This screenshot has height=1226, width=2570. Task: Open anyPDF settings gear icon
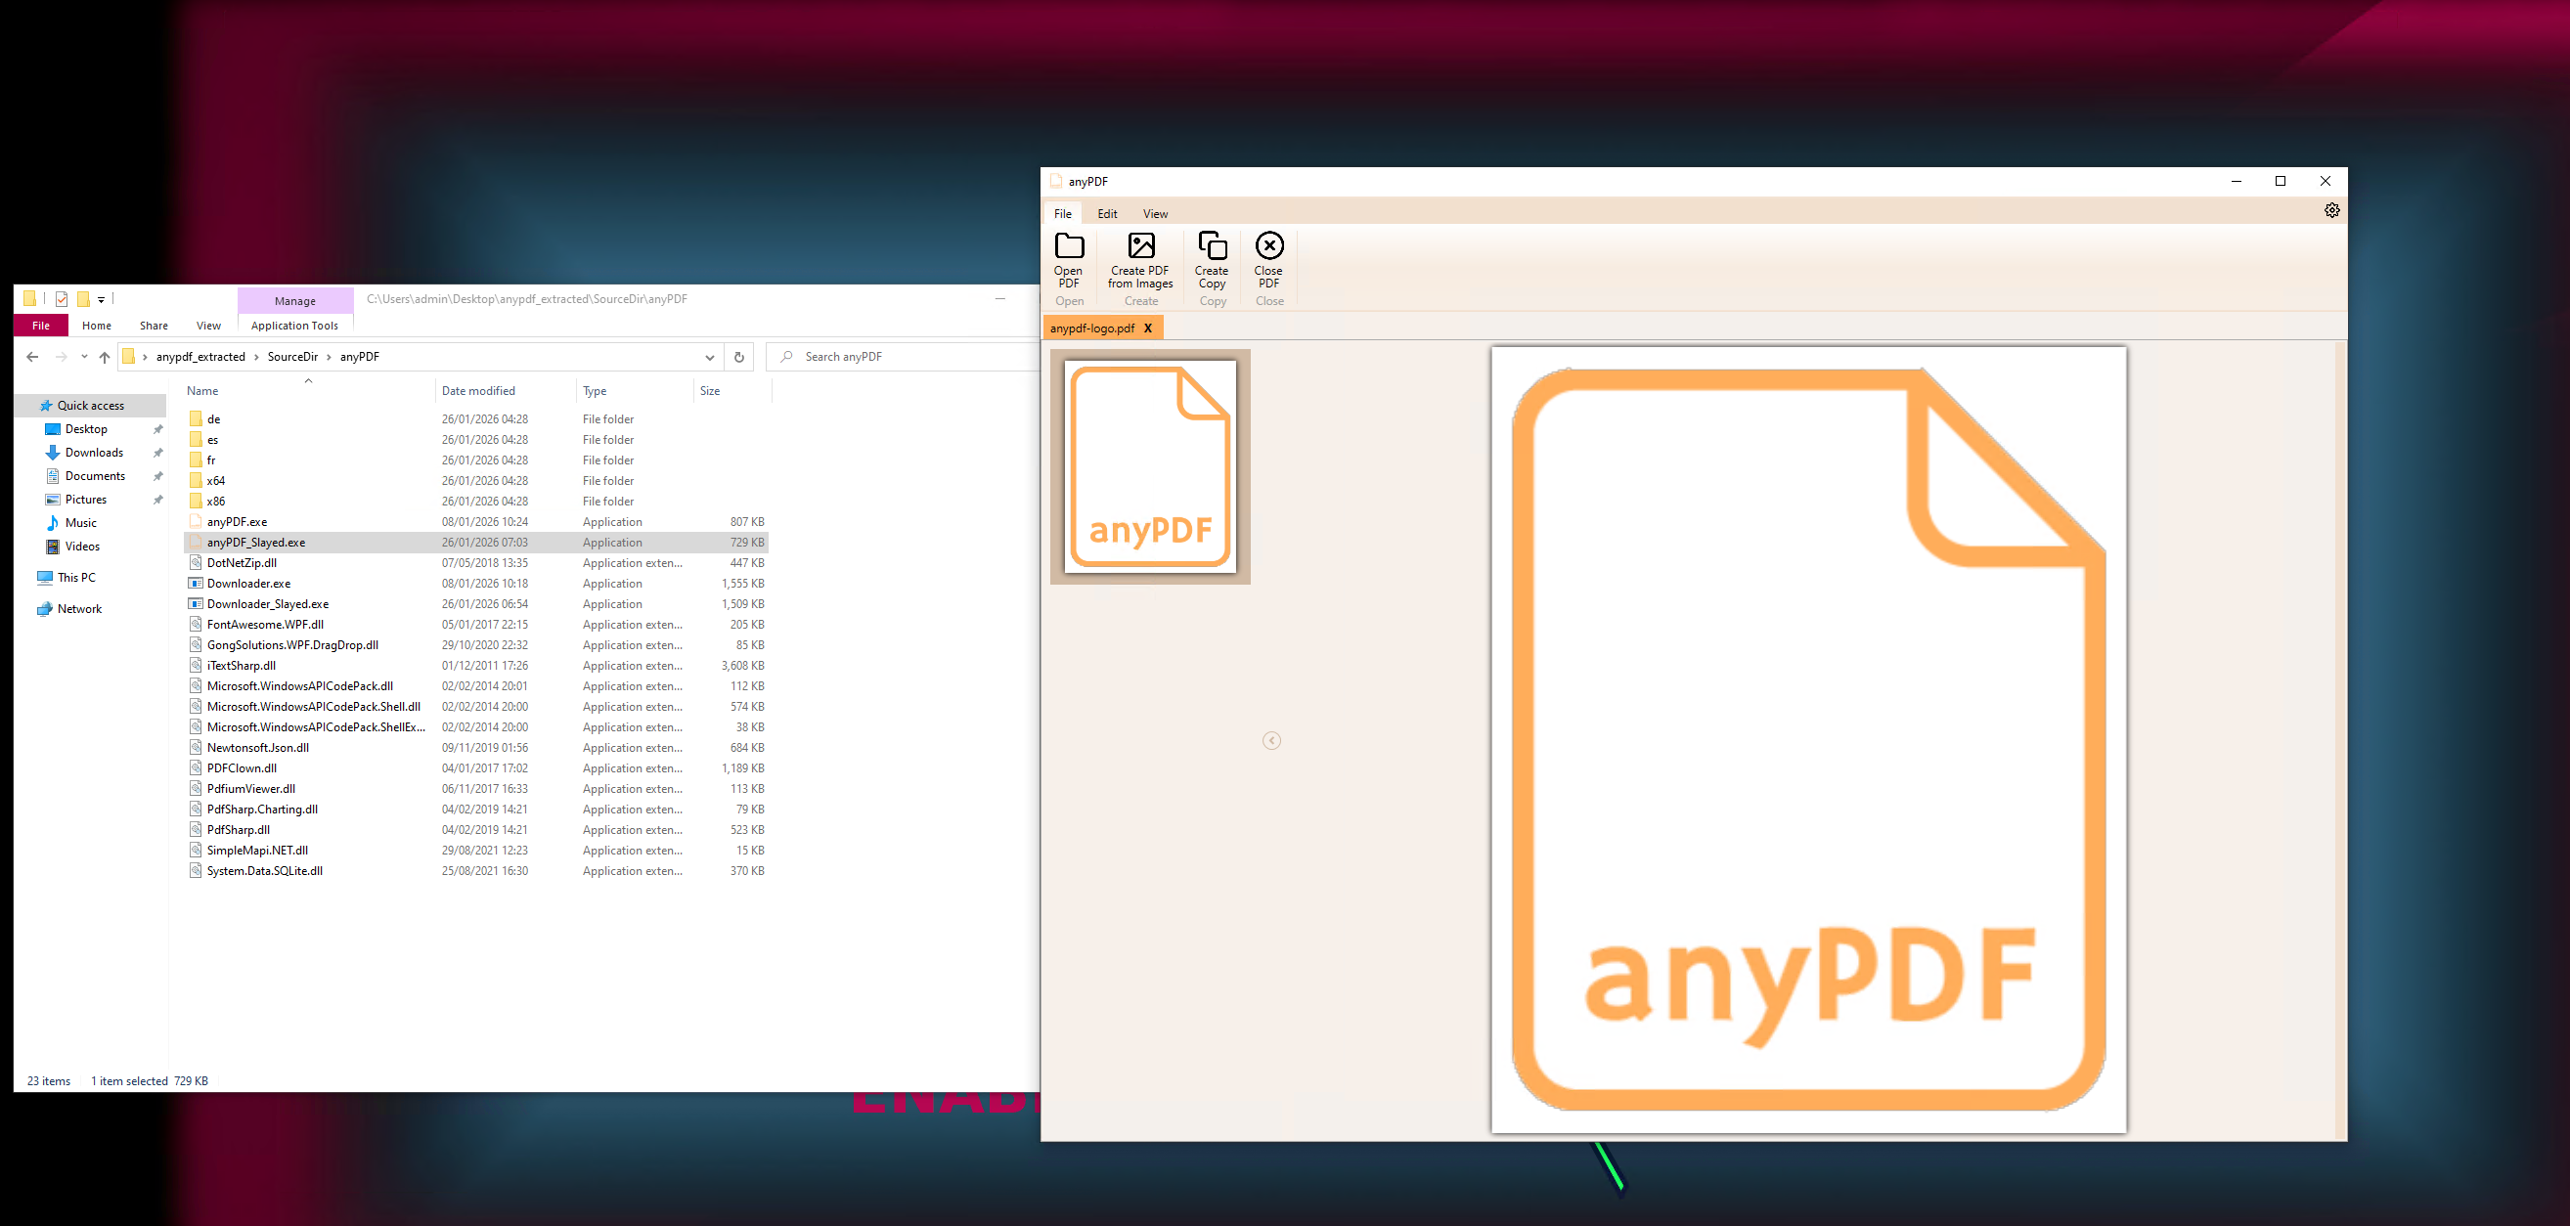pos(2331,210)
